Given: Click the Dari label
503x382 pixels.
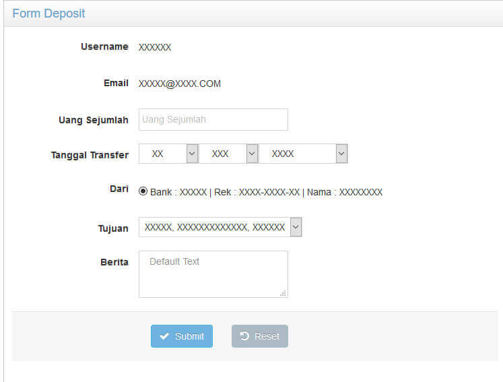Looking at the screenshot, I should coord(119,189).
